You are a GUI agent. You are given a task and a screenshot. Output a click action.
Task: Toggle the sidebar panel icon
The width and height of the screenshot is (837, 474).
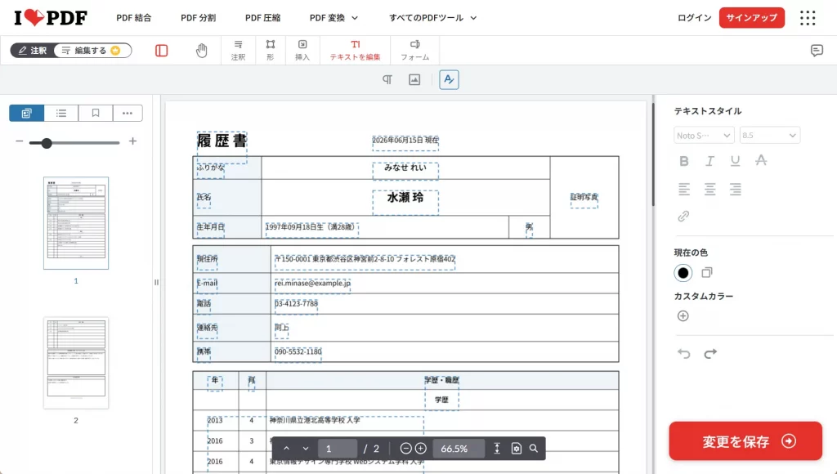pyautogui.click(x=161, y=51)
